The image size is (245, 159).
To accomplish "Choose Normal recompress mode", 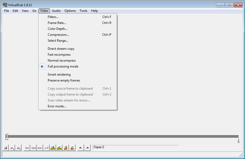I will (78, 61).
